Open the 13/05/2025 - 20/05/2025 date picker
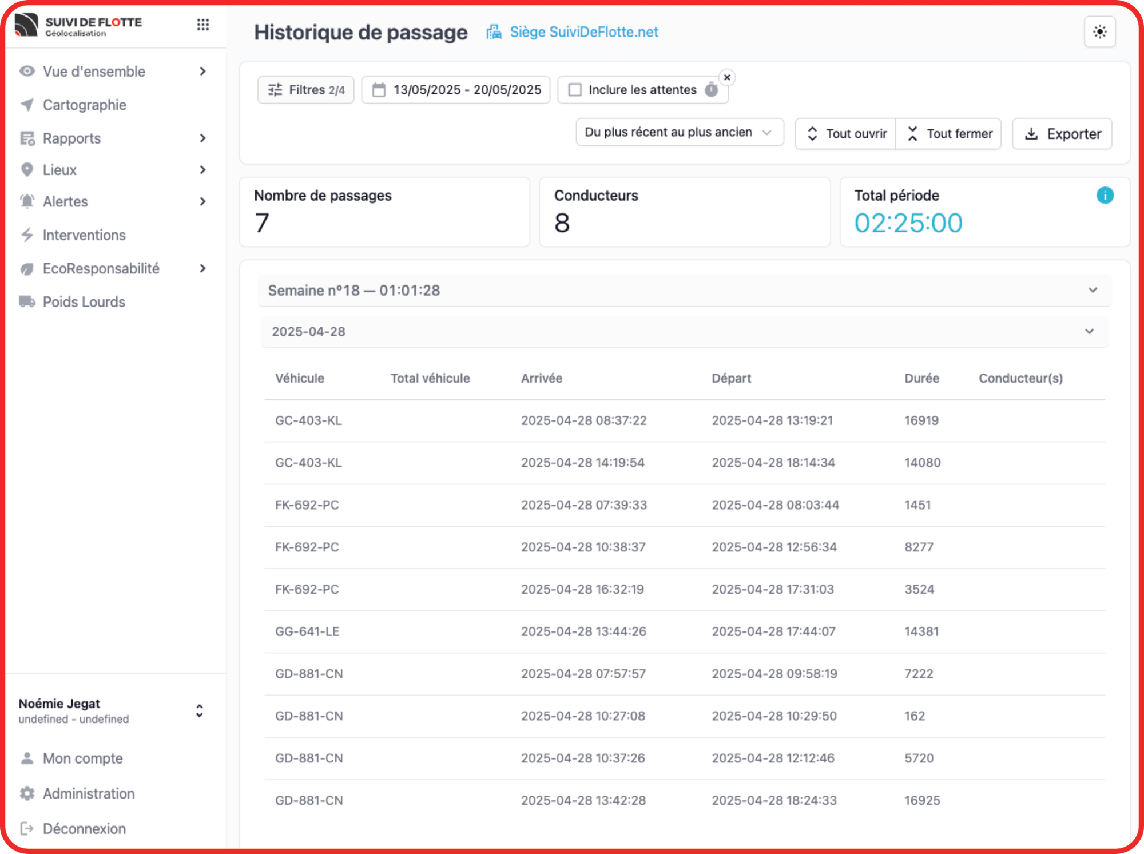This screenshot has width=1144, height=854. [x=456, y=90]
